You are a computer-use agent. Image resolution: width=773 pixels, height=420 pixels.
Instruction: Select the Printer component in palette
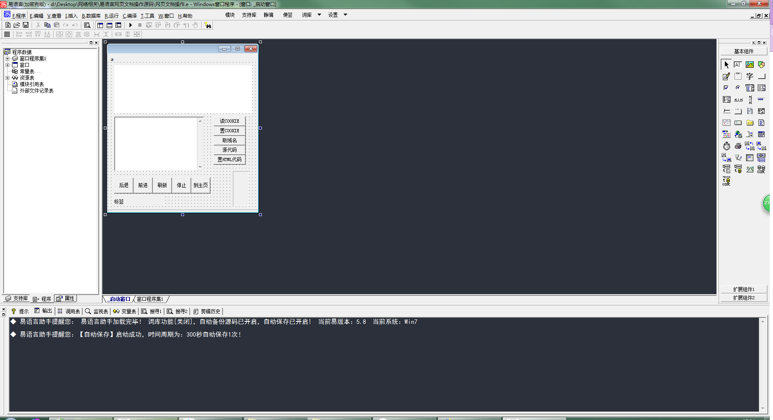pyautogui.click(x=738, y=146)
